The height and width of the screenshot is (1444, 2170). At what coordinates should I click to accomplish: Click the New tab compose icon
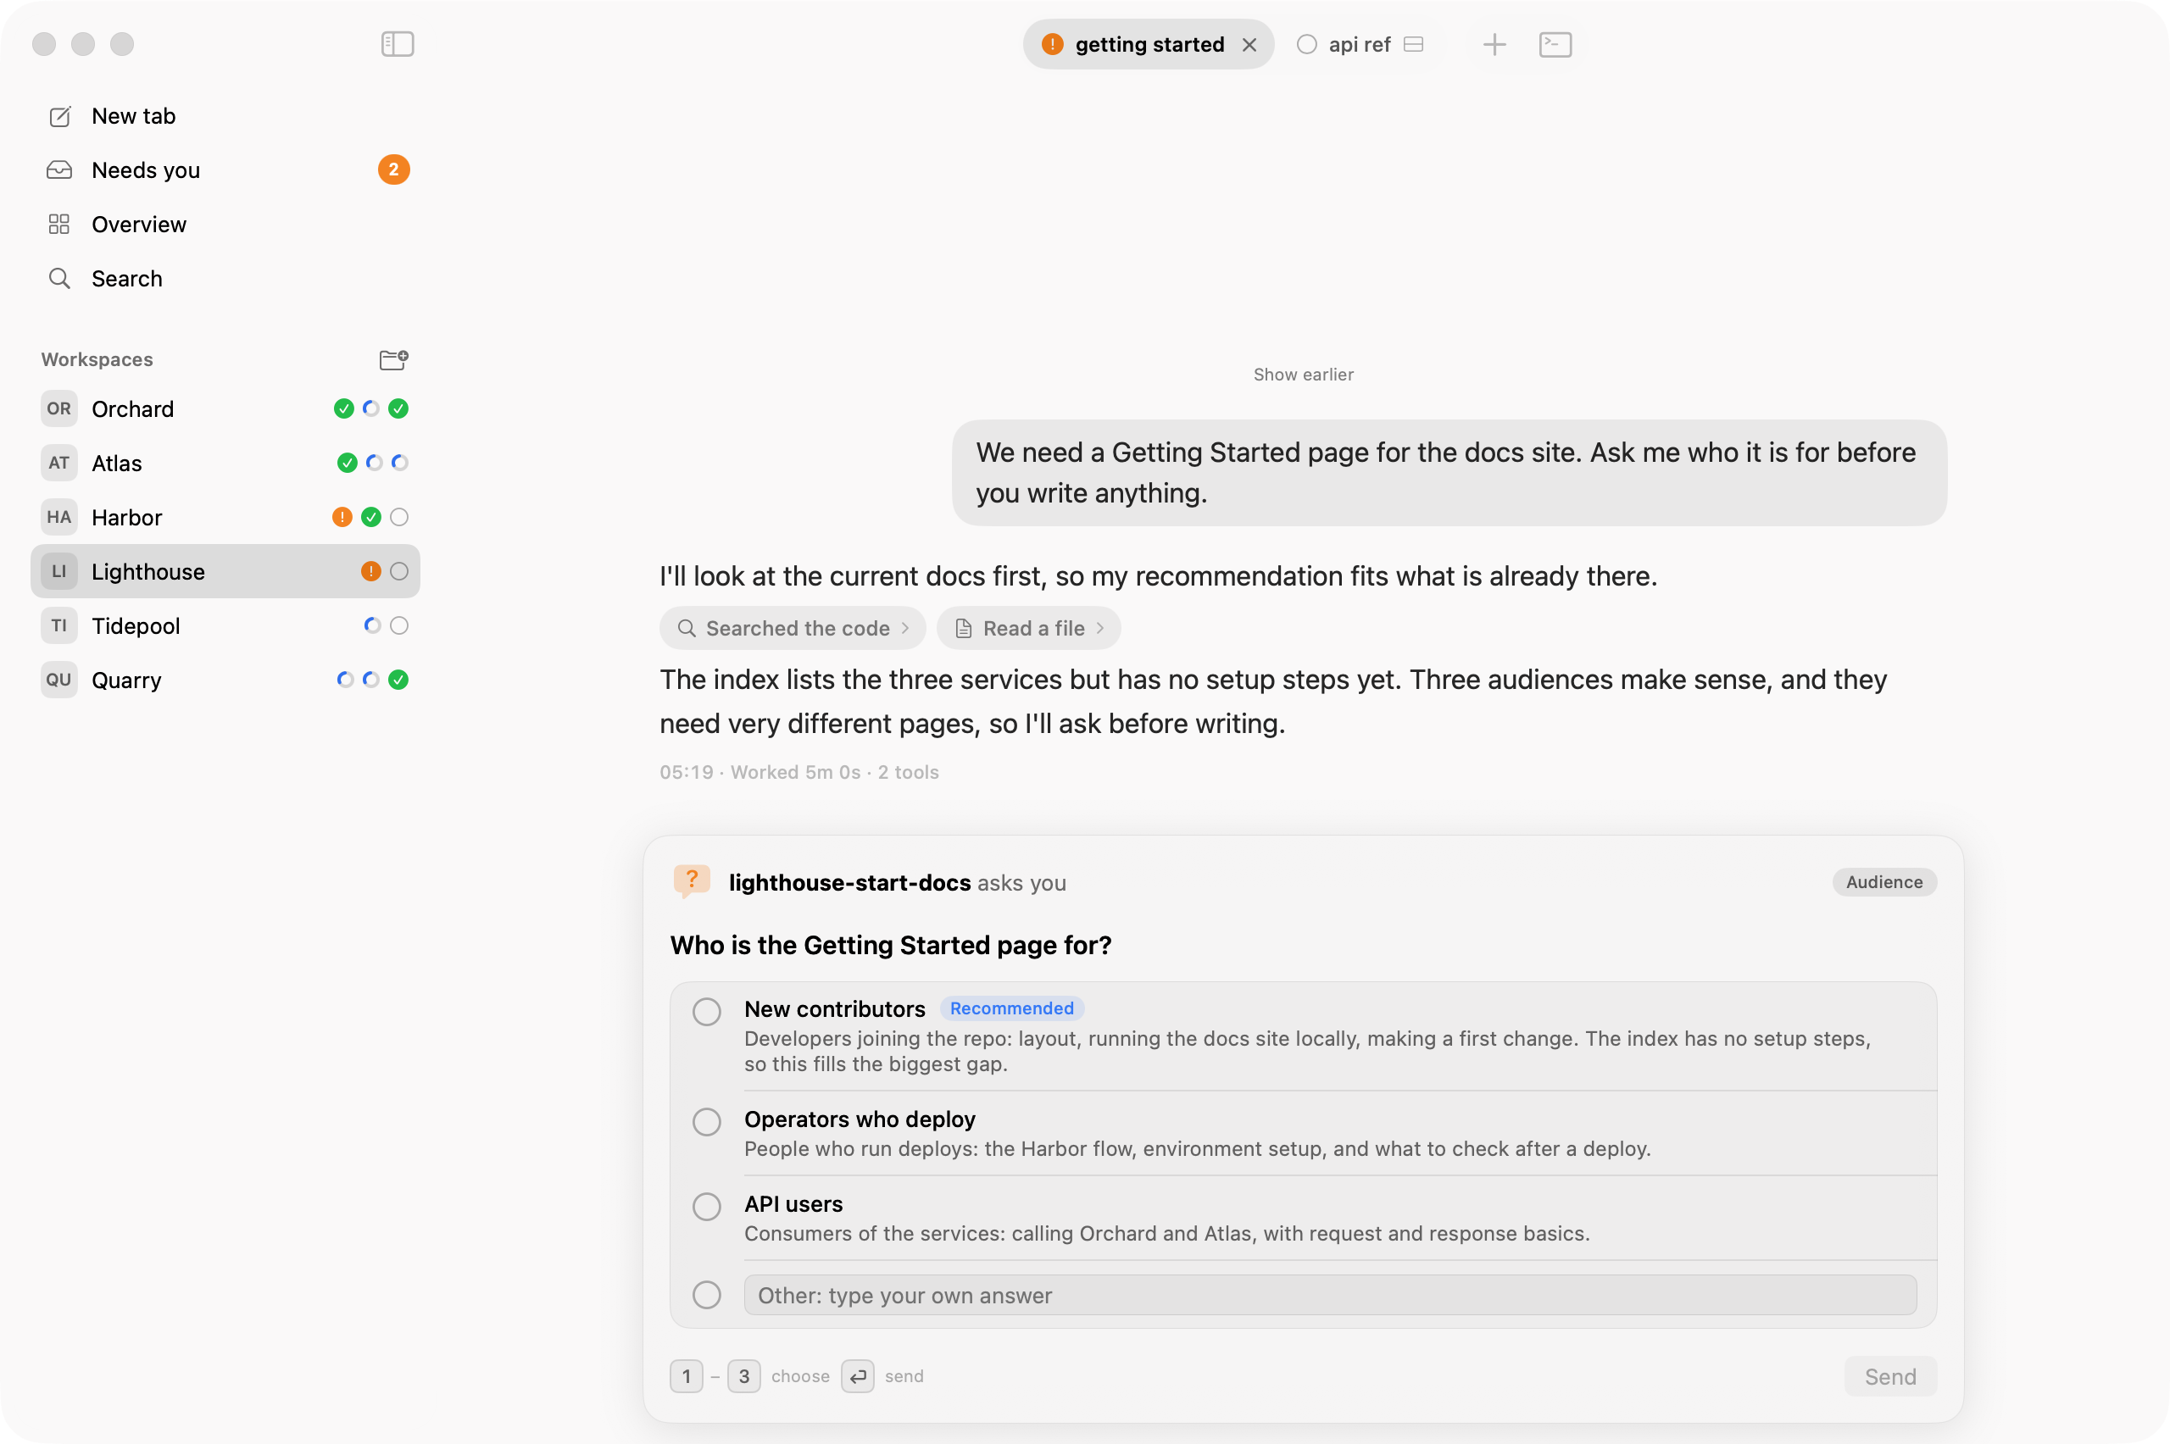click(60, 116)
